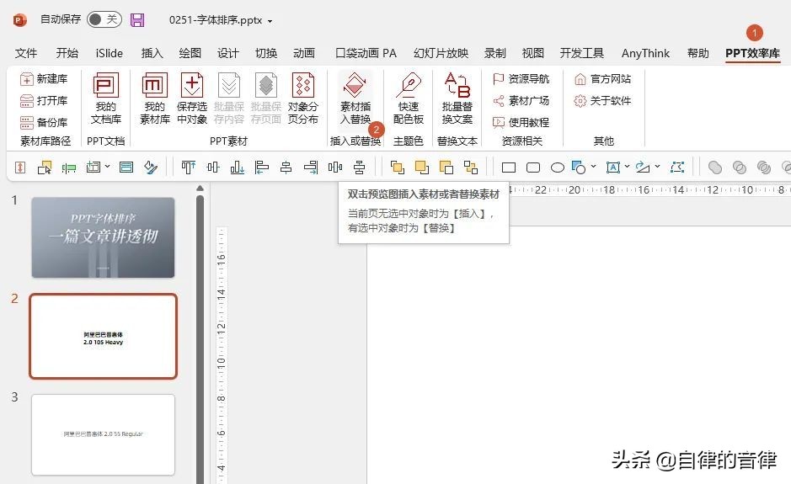Switch to the 动画 ribbon tab
791x484 pixels.
pyautogui.click(x=304, y=53)
